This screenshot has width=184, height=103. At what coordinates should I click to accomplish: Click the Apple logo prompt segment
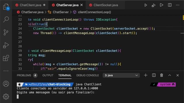pos(20,84)
